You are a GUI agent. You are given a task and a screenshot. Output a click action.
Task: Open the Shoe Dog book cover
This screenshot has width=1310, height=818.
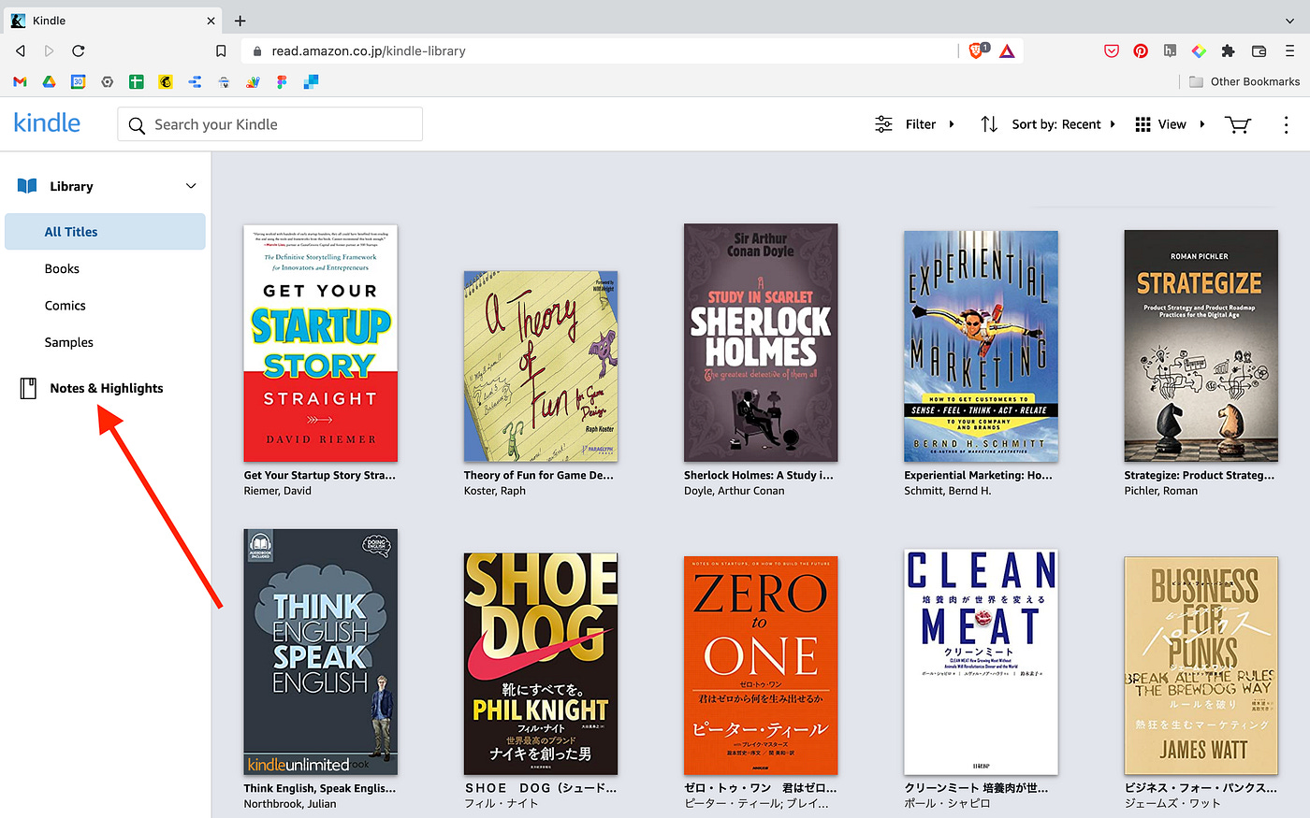click(541, 664)
